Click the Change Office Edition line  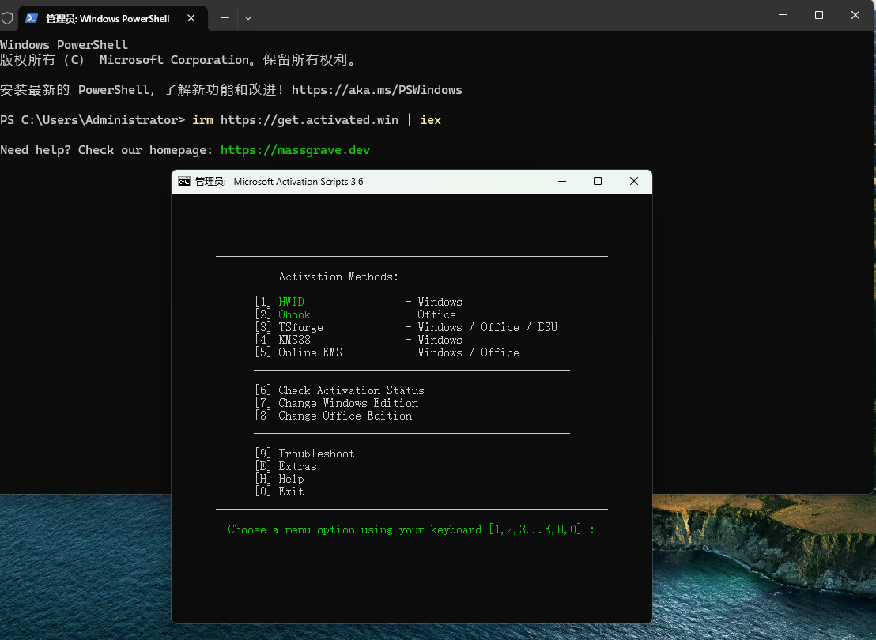click(334, 416)
